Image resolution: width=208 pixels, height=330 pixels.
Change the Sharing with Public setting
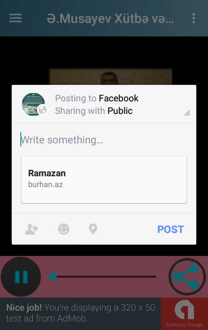94,111
